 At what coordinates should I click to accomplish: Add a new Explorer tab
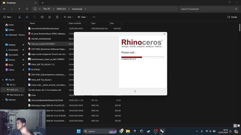[43, 3]
